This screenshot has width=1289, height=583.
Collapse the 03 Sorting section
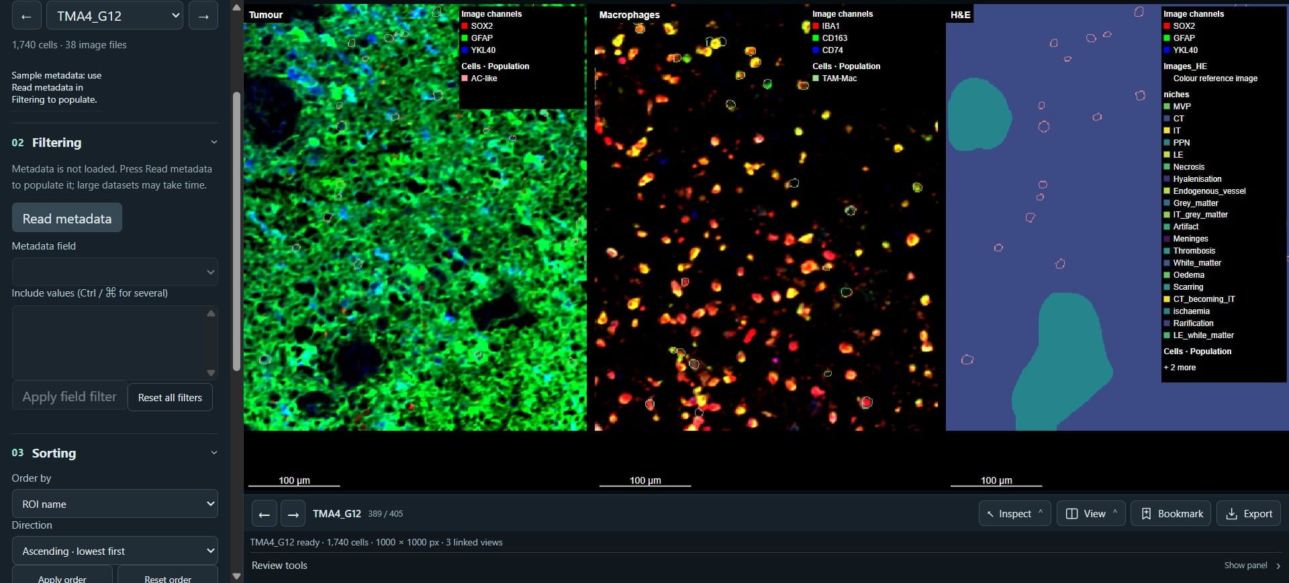tap(214, 453)
